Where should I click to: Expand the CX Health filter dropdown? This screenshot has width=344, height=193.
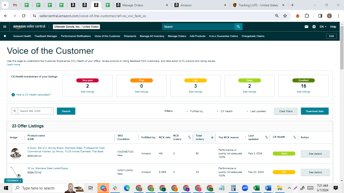point(225,111)
